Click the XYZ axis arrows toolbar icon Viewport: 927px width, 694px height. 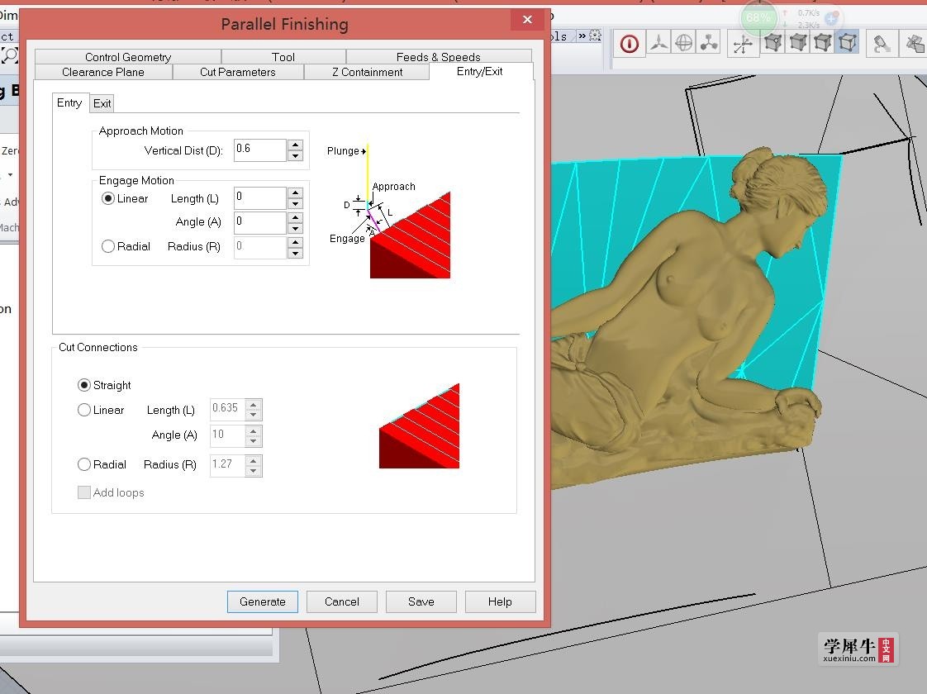tap(743, 44)
